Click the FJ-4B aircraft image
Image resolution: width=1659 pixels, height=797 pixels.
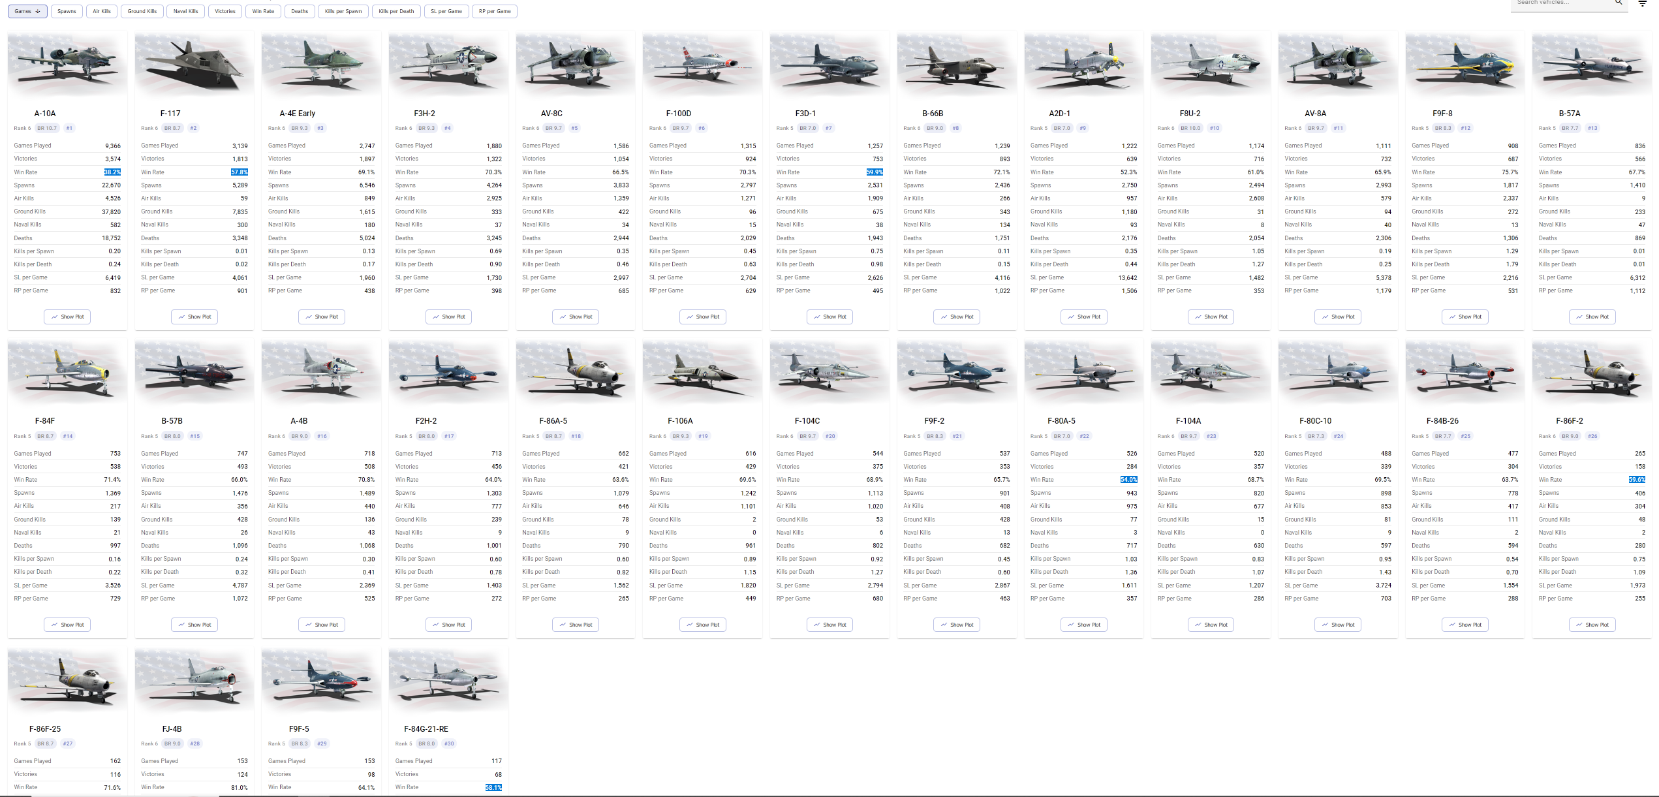tap(194, 679)
